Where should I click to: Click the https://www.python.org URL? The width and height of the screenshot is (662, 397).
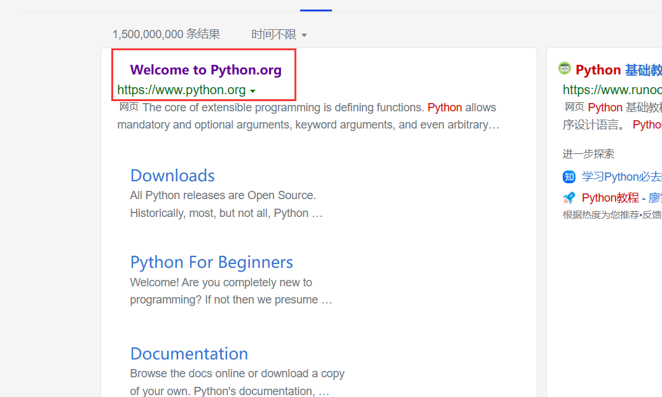coord(181,90)
